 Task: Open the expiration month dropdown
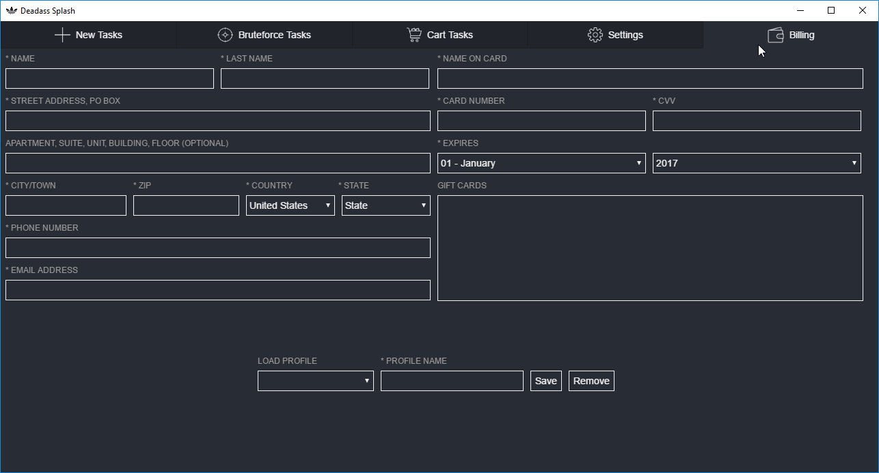pyautogui.click(x=541, y=163)
